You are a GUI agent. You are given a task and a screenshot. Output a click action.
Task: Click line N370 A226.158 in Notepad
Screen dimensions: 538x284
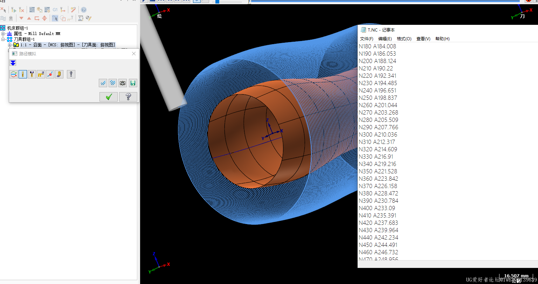pos(378,186)
